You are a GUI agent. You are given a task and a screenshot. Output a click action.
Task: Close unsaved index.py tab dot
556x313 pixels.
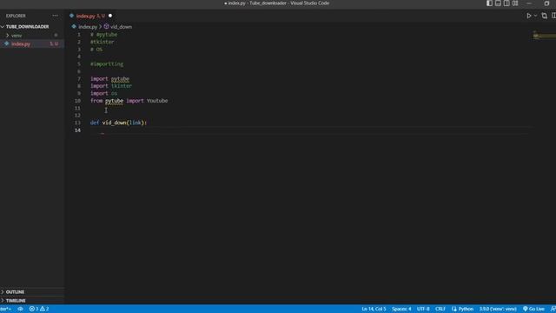click(110, 16)
